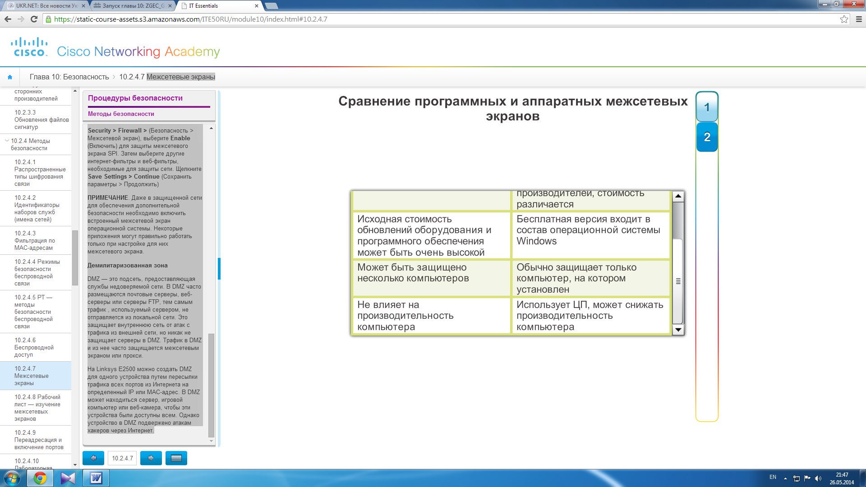The image size is (866, 487).
Task: Click the Action Center flag icon
Action: tap(807, 478)
